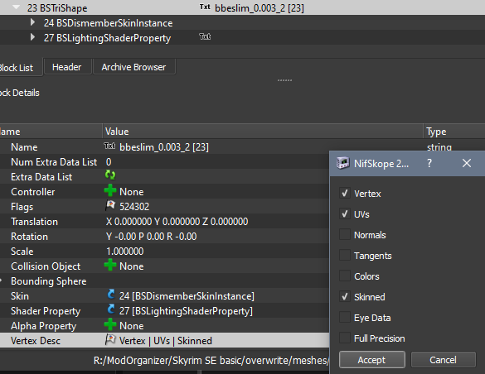Enable the Eye Data checkbox
The width and height of the screenshot is (485, 374).
[345, 317]
